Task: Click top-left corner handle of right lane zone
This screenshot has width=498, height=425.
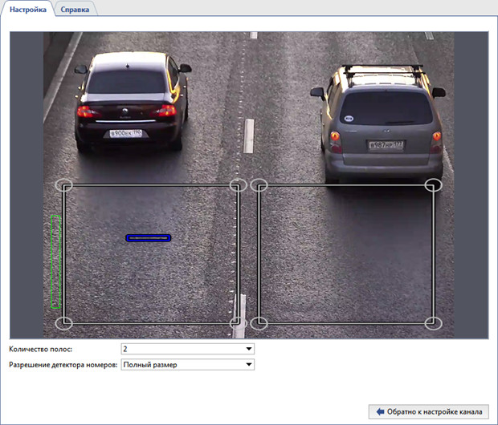Action: click(x=259, y=185)
